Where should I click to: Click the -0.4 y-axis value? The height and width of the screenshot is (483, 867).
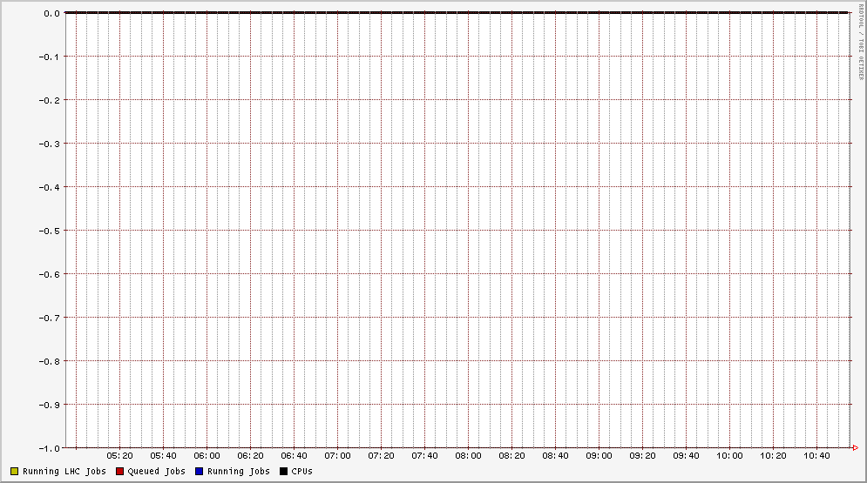(49, 187)
